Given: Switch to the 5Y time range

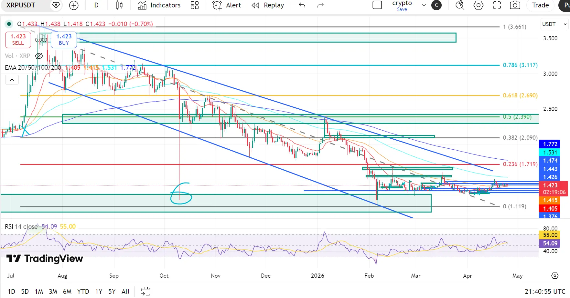Looking at the screenshot, I should [x=112, y=292].
